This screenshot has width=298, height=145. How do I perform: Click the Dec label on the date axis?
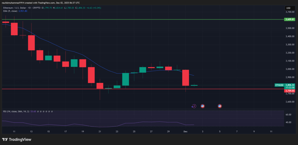pos(185,132)
